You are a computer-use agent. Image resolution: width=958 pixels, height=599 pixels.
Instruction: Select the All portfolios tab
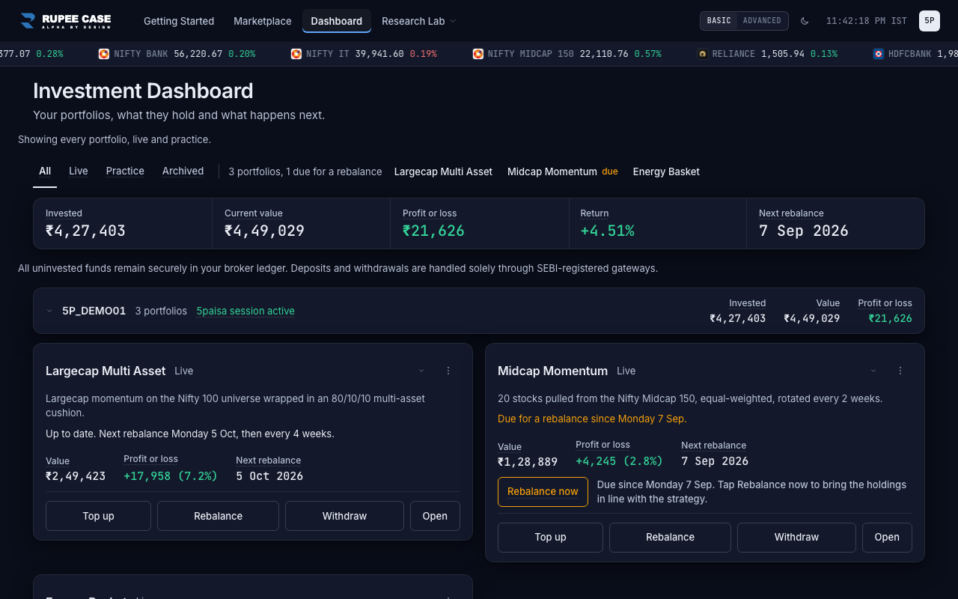point(45,171)
